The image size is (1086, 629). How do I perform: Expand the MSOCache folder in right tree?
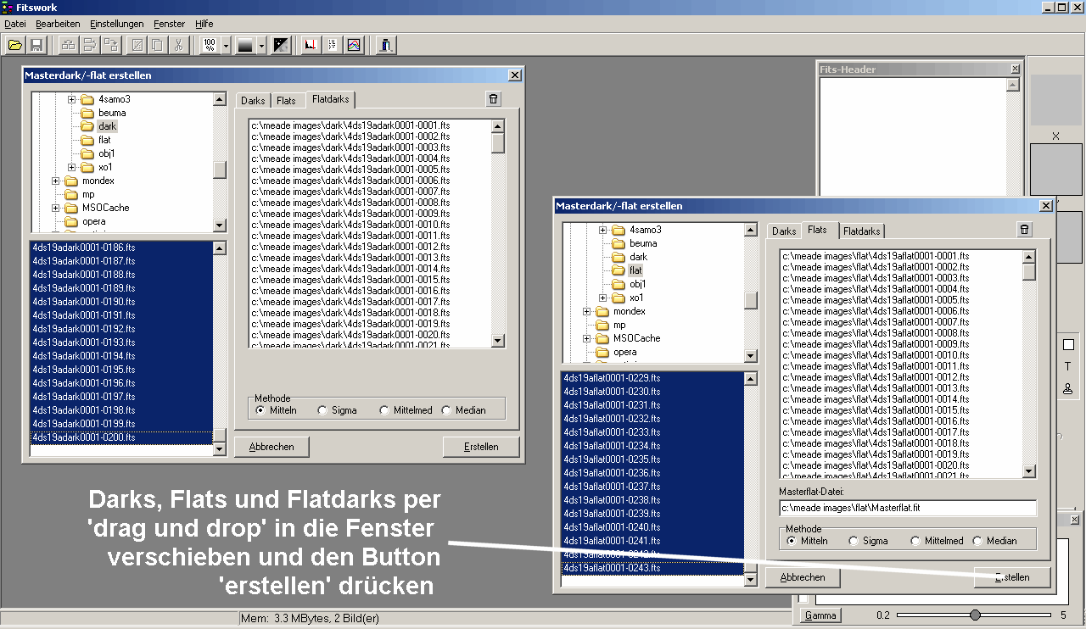587,338
